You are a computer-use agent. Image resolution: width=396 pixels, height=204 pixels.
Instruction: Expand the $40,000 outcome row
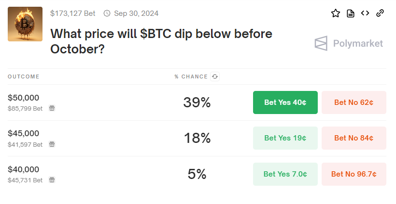[197, 174]
